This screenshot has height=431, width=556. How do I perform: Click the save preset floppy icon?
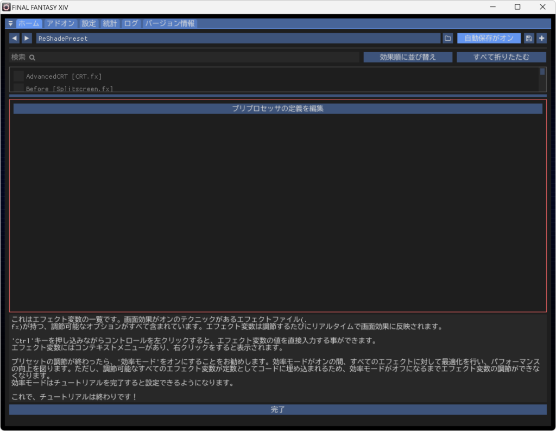[x=528, y=38]
